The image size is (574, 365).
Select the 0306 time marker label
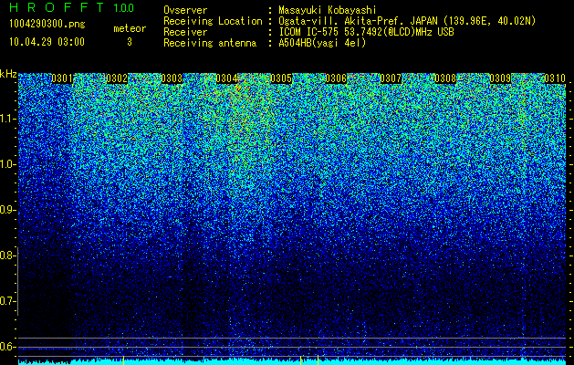(x=336, y=78)
